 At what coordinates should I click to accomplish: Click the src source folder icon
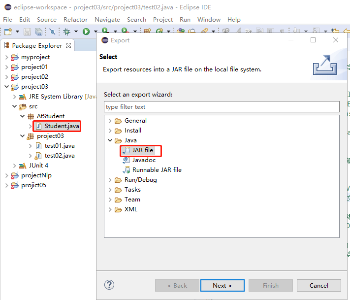(23, 106)
